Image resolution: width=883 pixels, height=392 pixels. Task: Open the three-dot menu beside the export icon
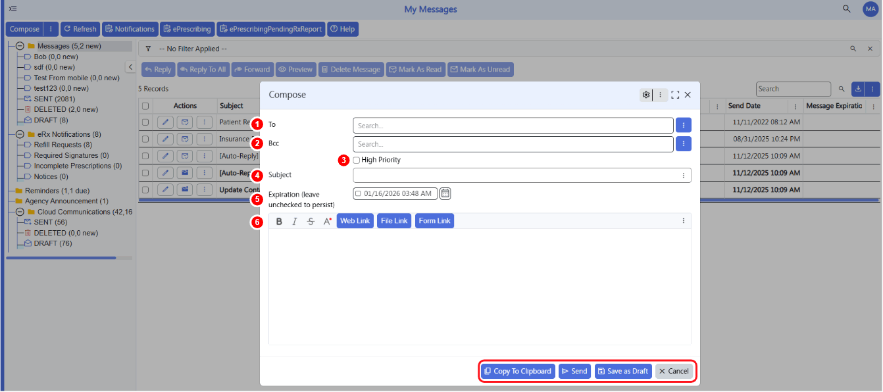pyautogui.click(x=872, y=89)
